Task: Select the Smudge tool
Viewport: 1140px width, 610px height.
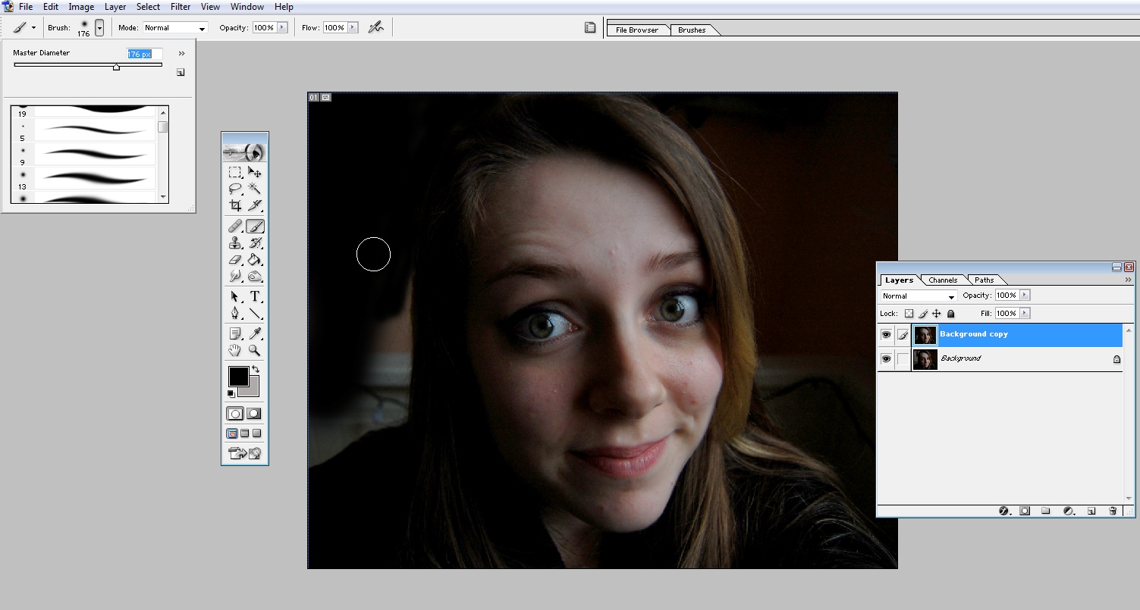Action: pos(235,277)
